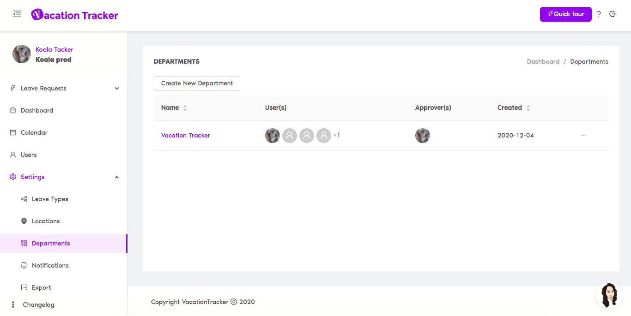The width and height of the screenshot is (631, 316).
Task: Click Copyright VacationTracker 2020 footer text
Action: pyautogui.click(x=203, y=302)
